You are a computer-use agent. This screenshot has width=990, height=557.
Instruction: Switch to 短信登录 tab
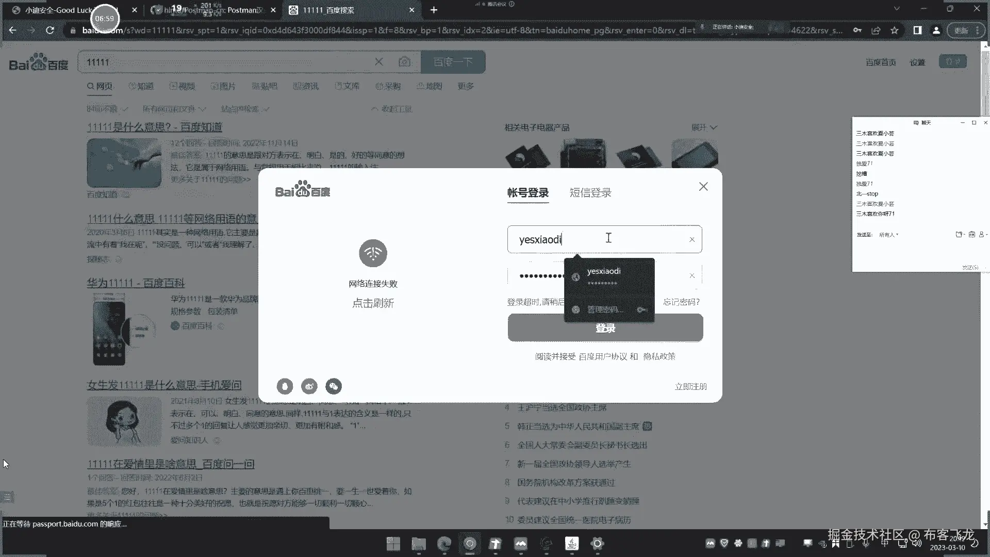pyautogui.click(x=590, y=193)
